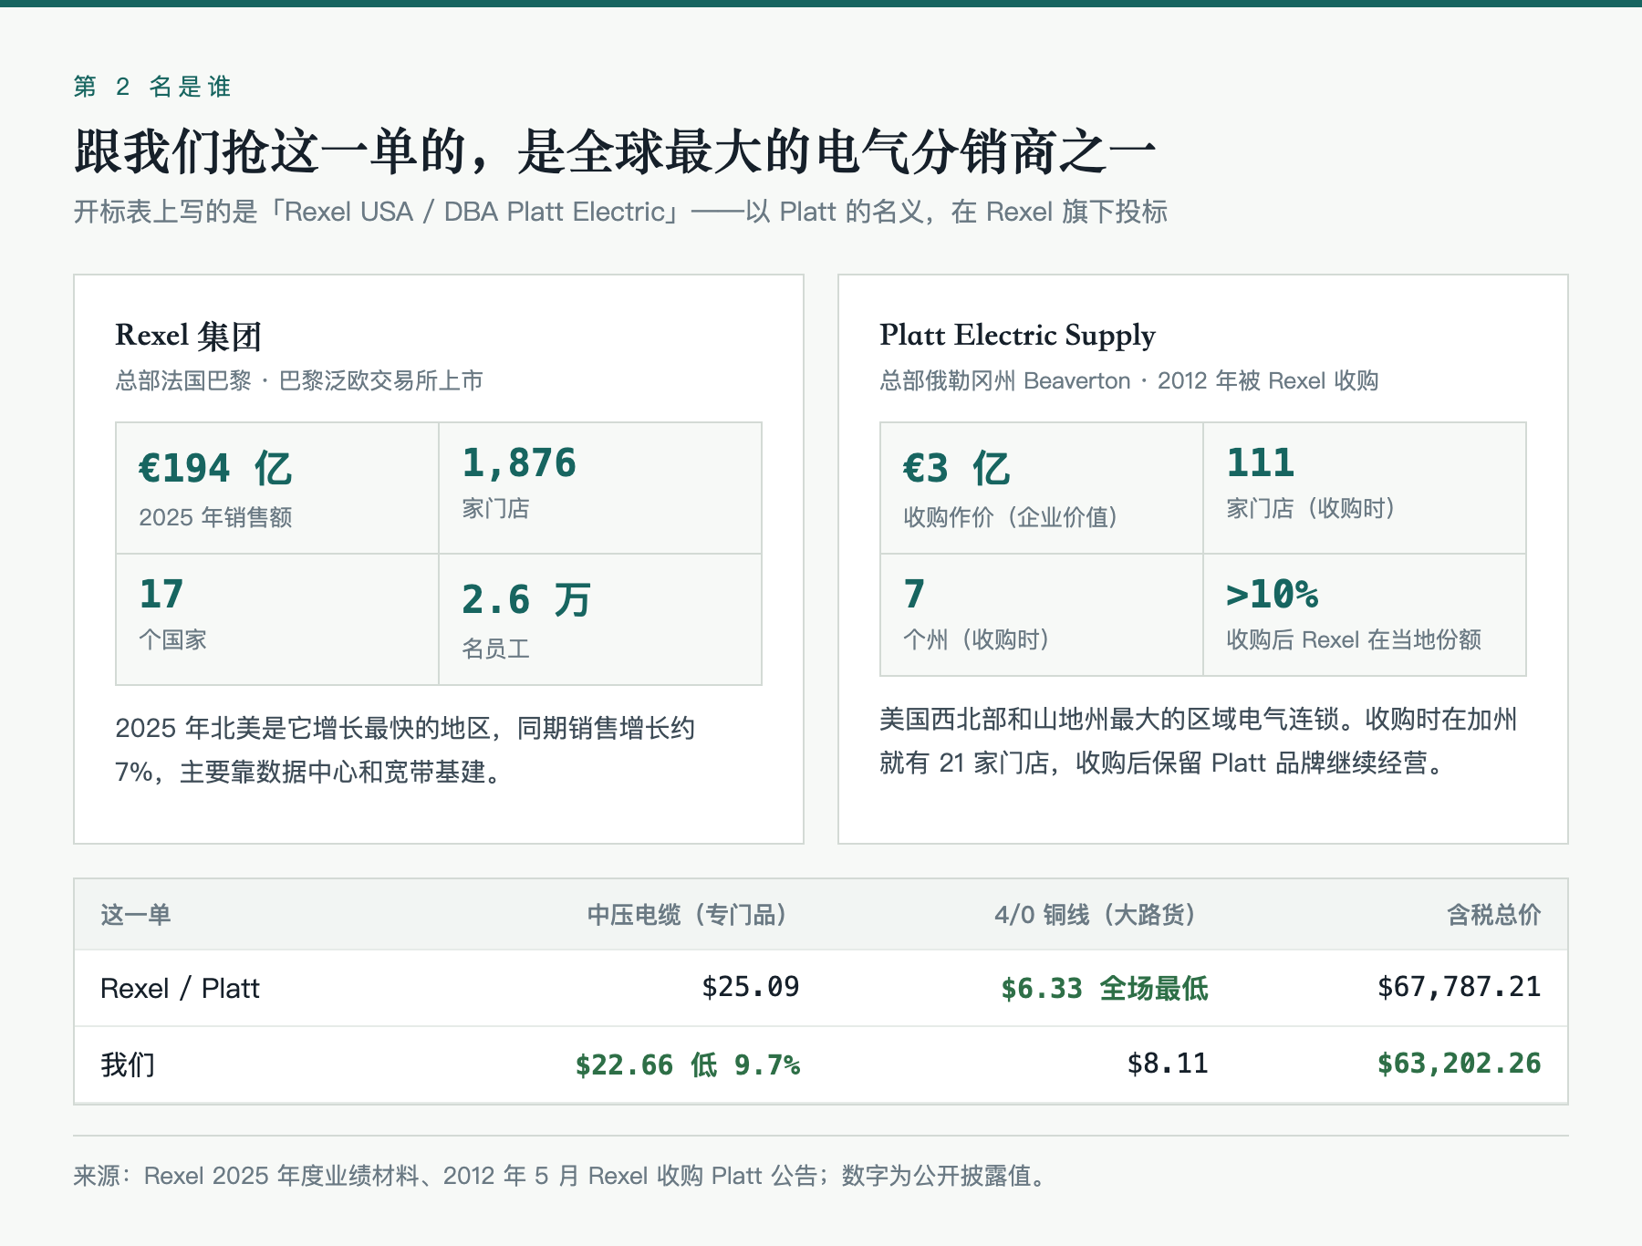The image size is (1642, 1246).
Task: Click the '名员工' label
Action: pyautogui.click(x=495, y=649)
